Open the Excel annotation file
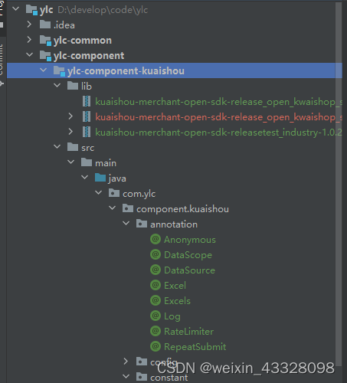The width and height of the screenshot is (347, 383). coord(175,286)
